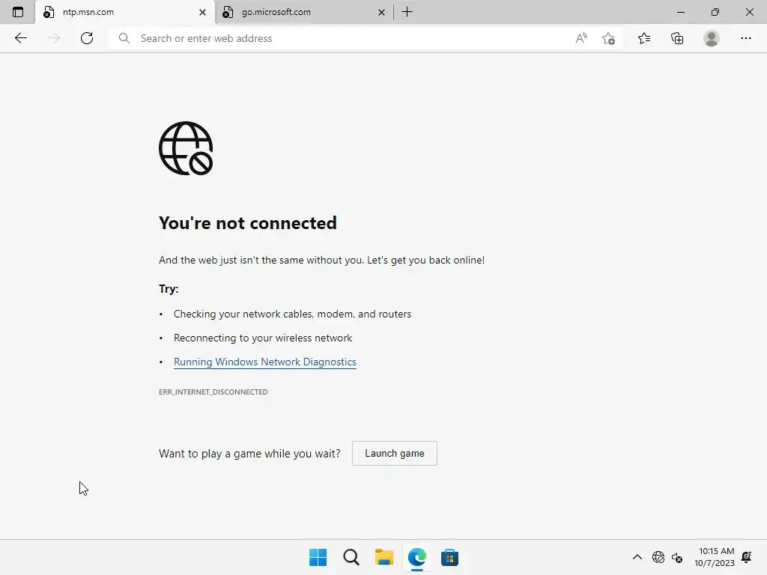Click the ERR_INTERNET_DISCONNECTED error code text
This screenshot has width=767, height=575.
(213, 392)
